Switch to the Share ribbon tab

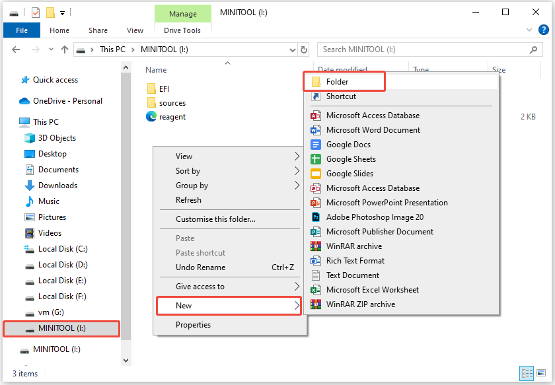click(x=98, y=30)
